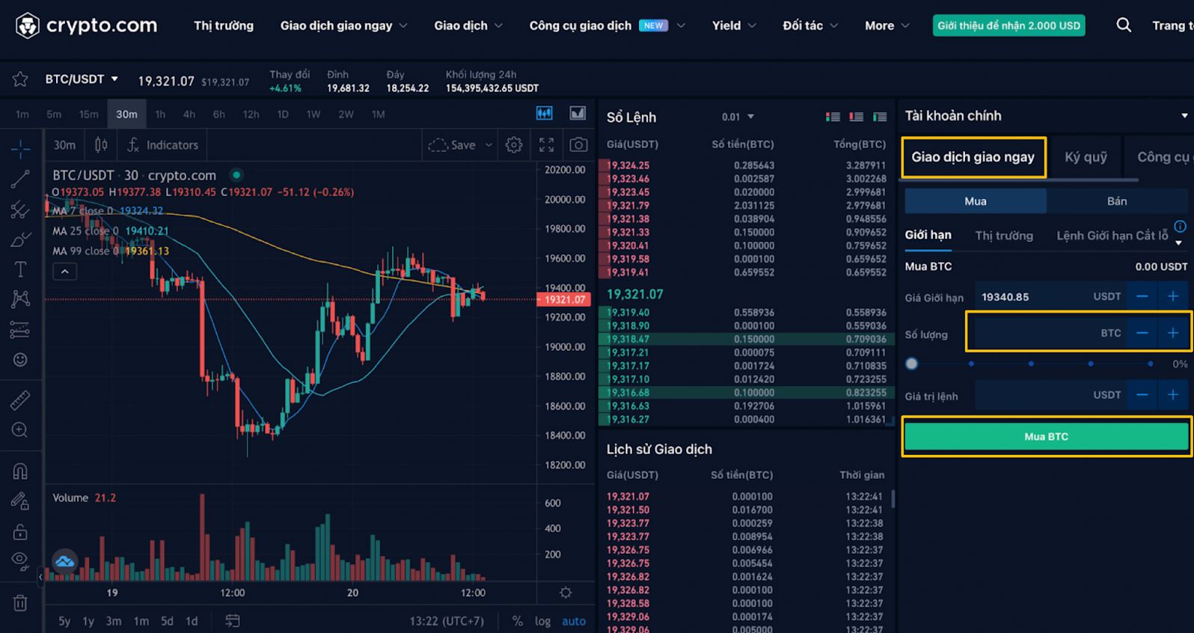Toggle auto scale on chart
This screenshot has width=1194, height=633.
(x=574, y=621)
